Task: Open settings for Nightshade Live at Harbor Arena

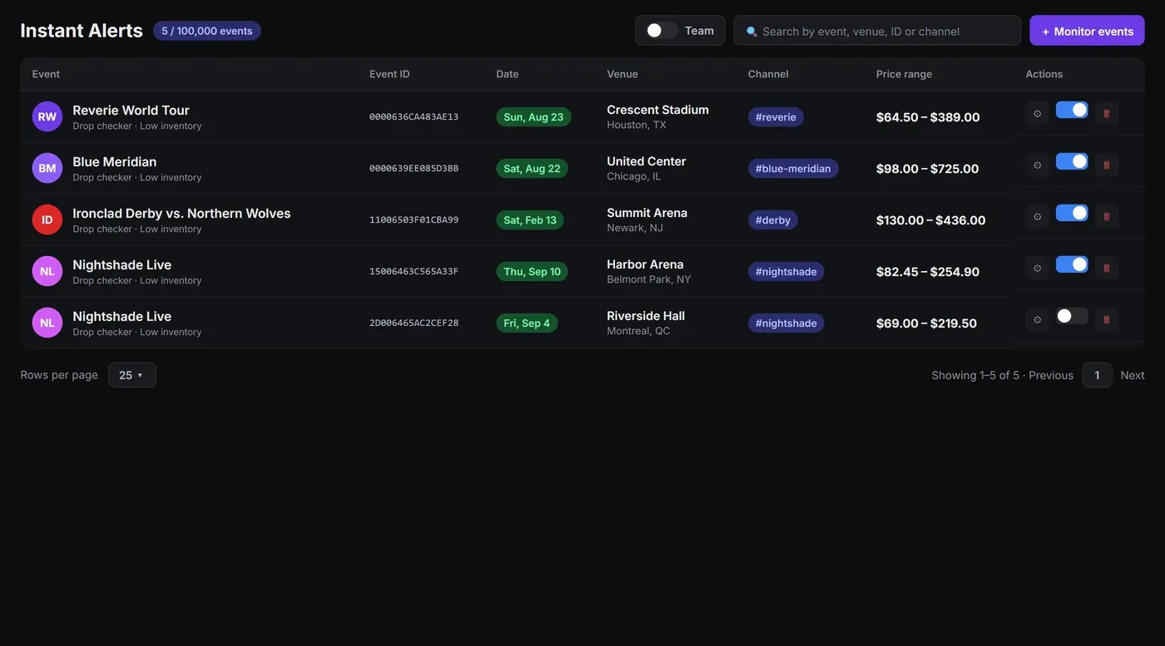Action: pyautogui.click(x=1037, y=268)
